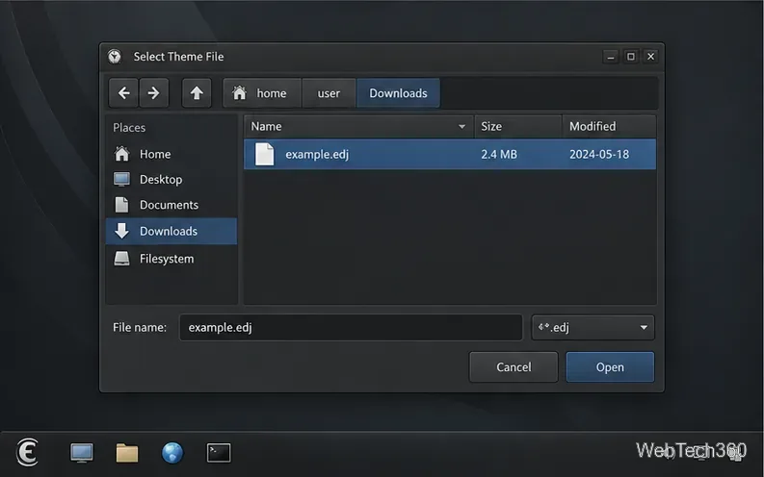764x477 pixels.
Task: Go to Desktop in Places
Action: 171,180
